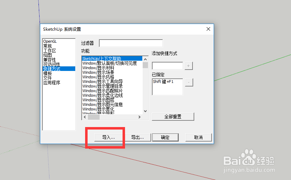Select Window/显示工具向导 function
Screen dimensions: 291x180
pyautogui.click(x=112, y=82)
